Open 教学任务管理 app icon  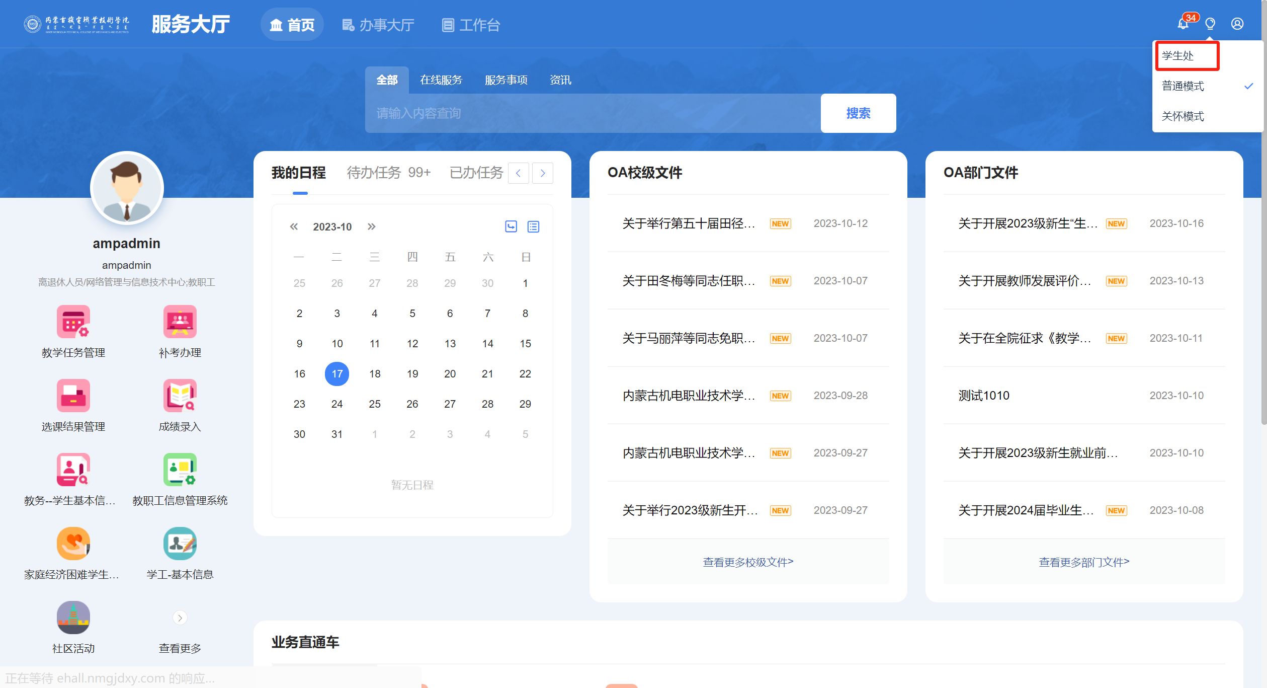pos(73,322)
